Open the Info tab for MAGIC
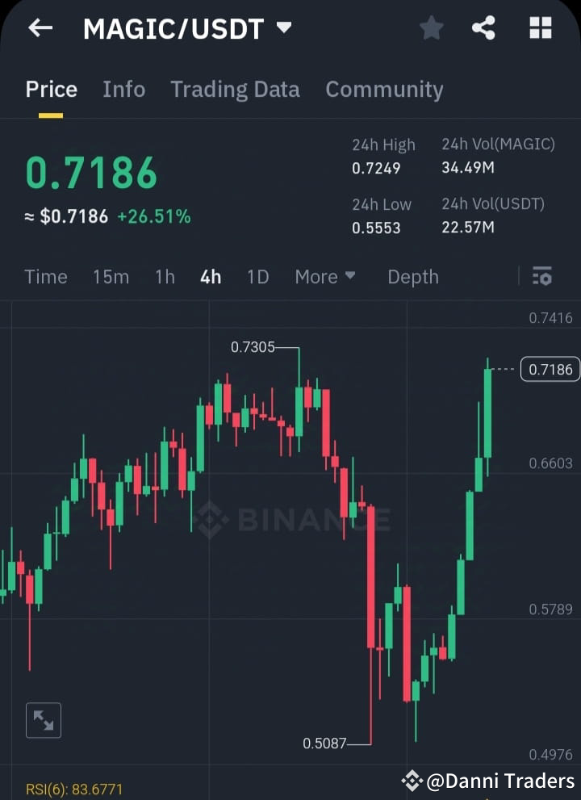This screenshot has height=800, width=581. click(x=123, y=90)
